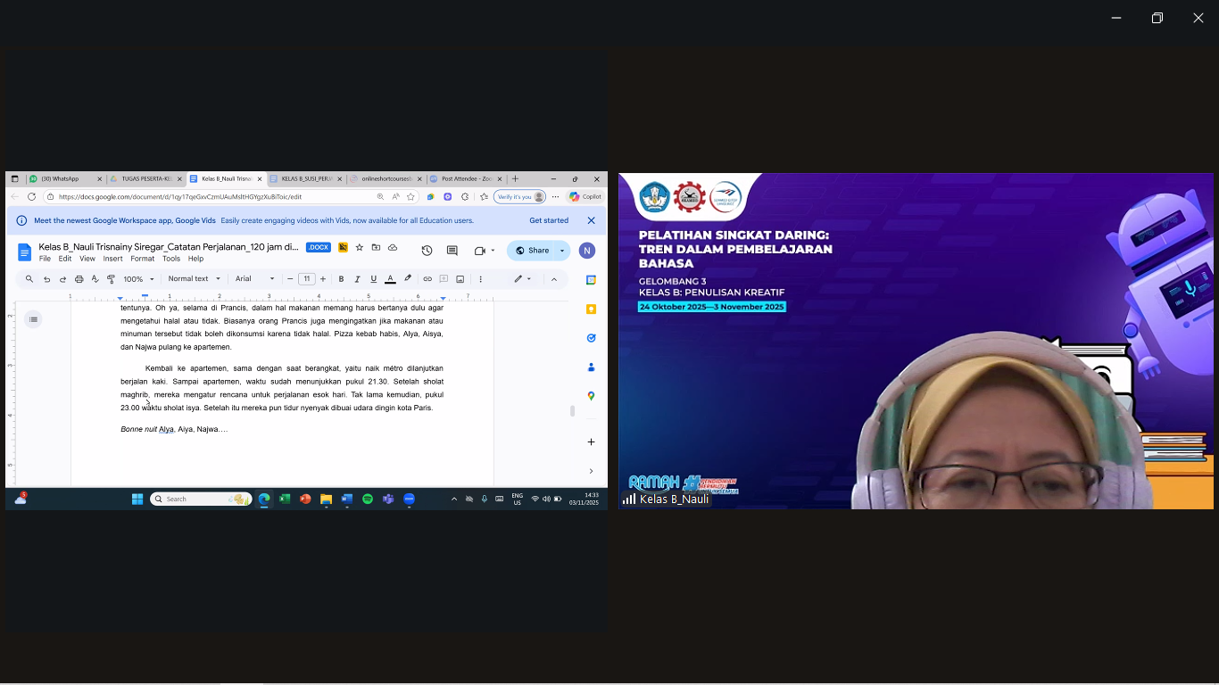Screen dimensions: 1219x685
Task: Click the print icon in the toolbar
Action: pos(79,279)
